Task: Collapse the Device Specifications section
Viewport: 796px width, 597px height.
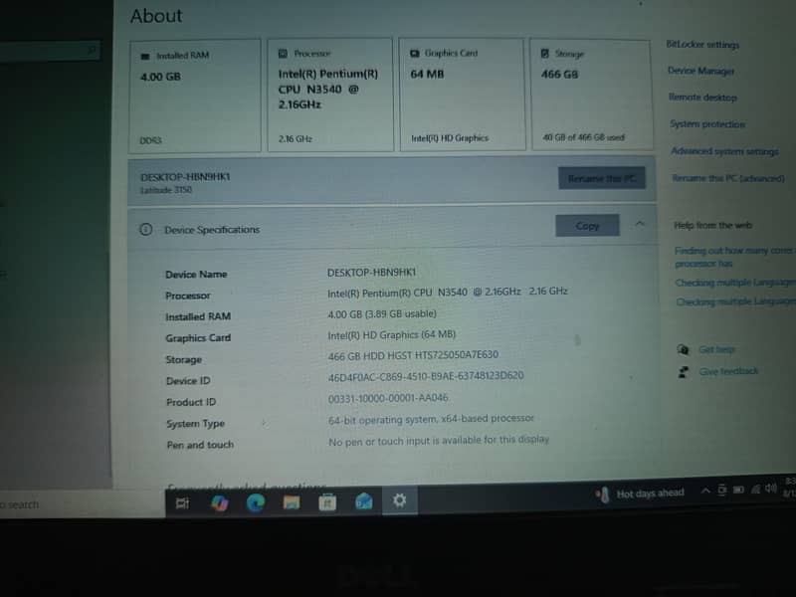Action: tap(640, 223)
